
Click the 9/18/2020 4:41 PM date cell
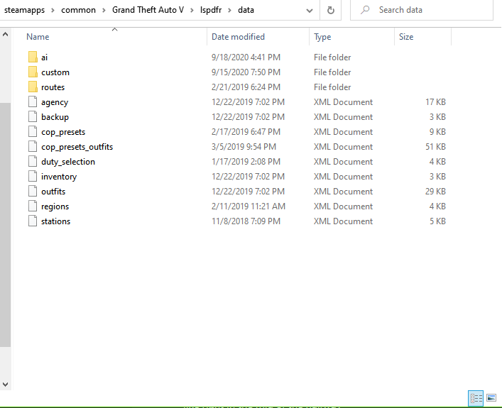[x=246, y=57]
